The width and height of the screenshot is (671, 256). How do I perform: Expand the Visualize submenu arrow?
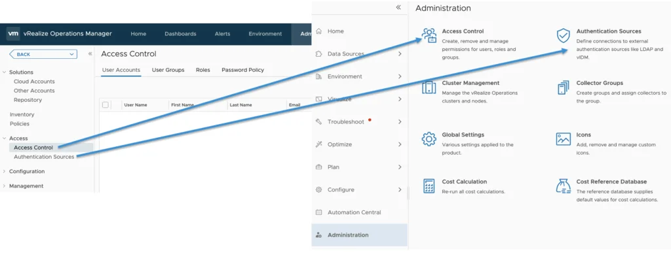pos(400,99)
